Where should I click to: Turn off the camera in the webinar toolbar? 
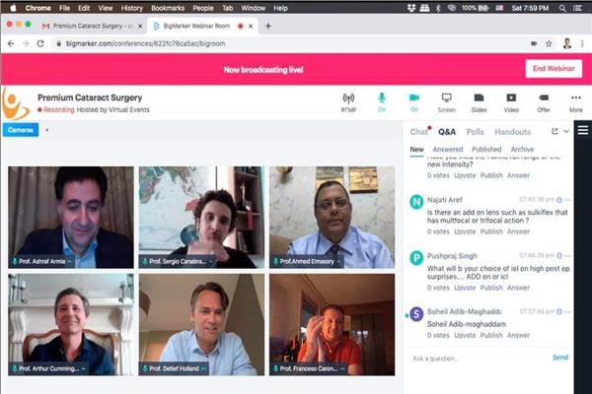[414, 101]
